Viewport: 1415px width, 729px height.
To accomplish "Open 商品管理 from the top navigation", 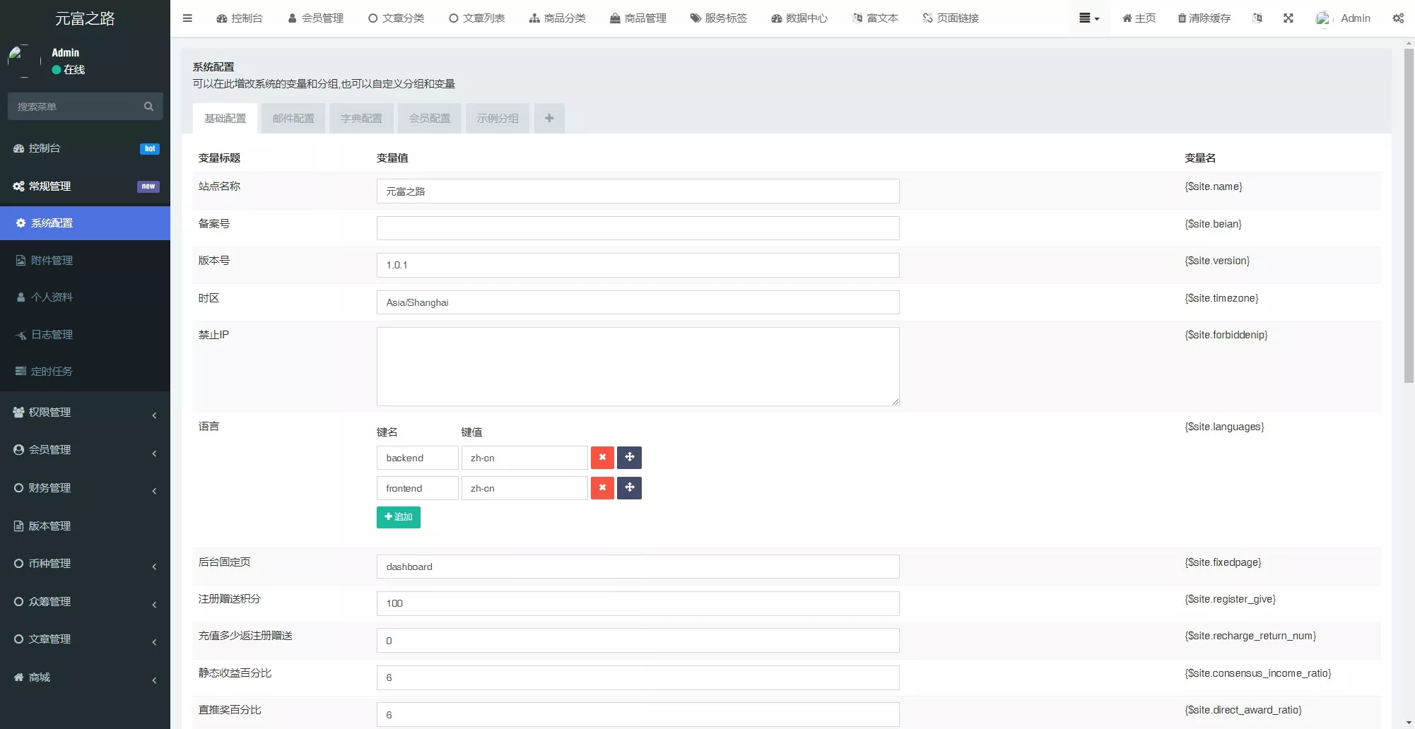I will click(638, 18).
